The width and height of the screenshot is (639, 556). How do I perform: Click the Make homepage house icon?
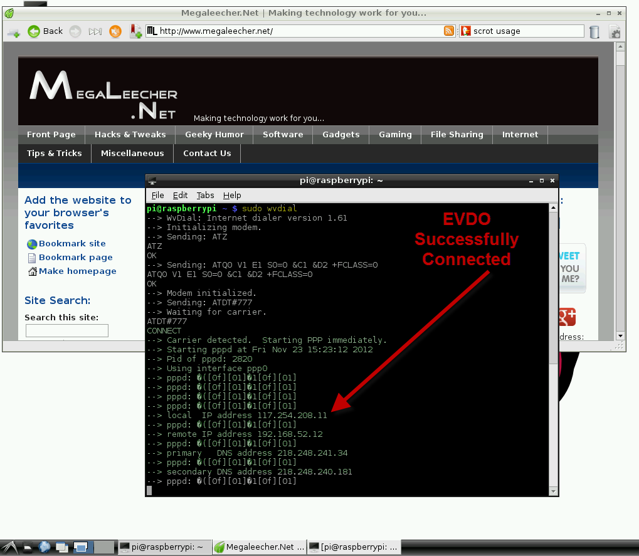point(32,271)
